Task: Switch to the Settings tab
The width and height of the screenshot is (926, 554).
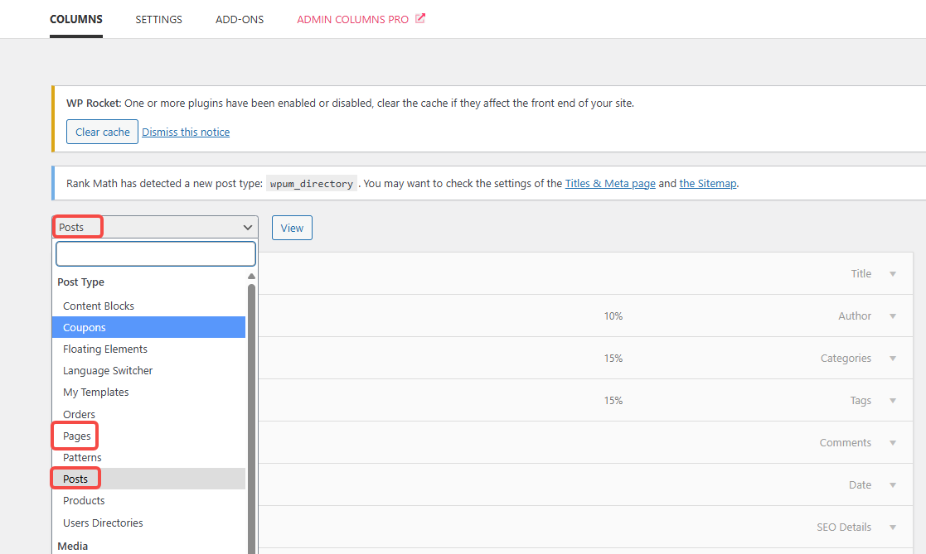Action: [158, 19]
